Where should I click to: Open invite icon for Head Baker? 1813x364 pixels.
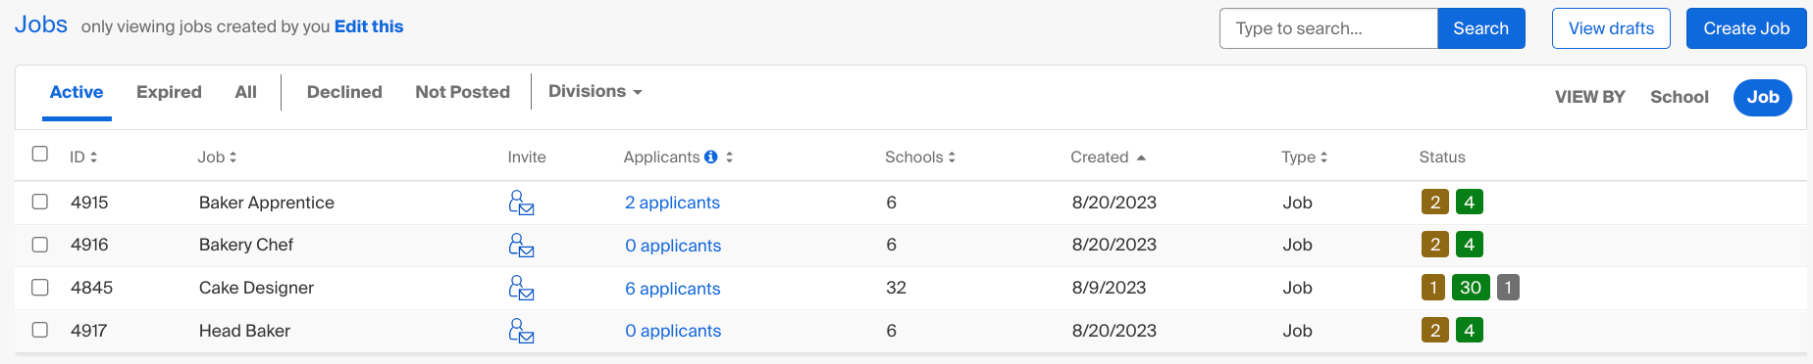click(x=521, y=331)
